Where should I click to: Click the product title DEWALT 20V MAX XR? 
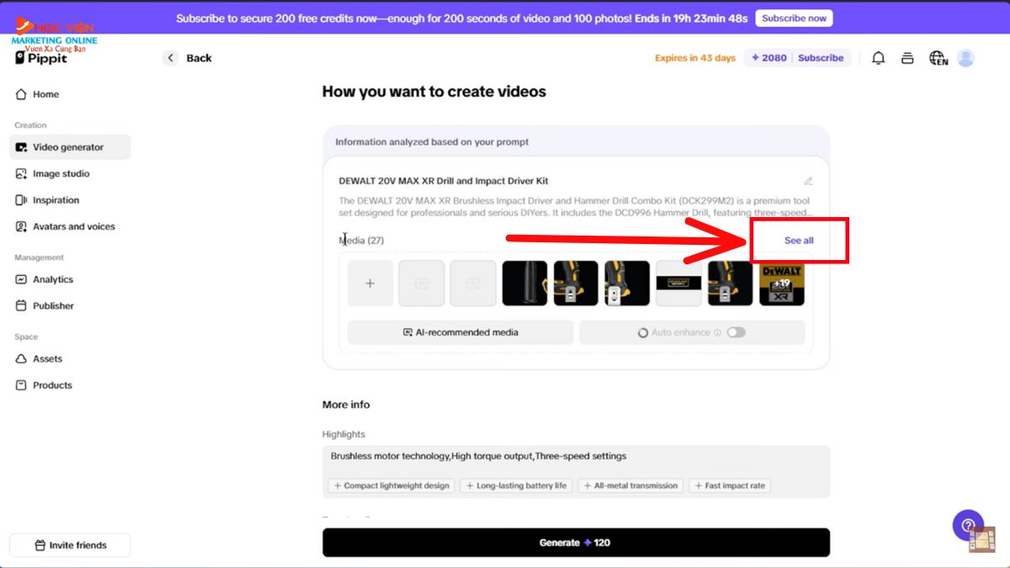pyautogui.click(x=444, y=181)
